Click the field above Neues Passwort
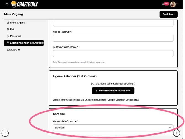The height and width of the screenshot is (139, 185). tap(113, 23)
